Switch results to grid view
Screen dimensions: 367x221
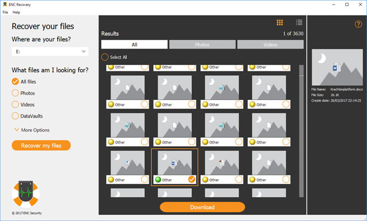pos(280,22)
